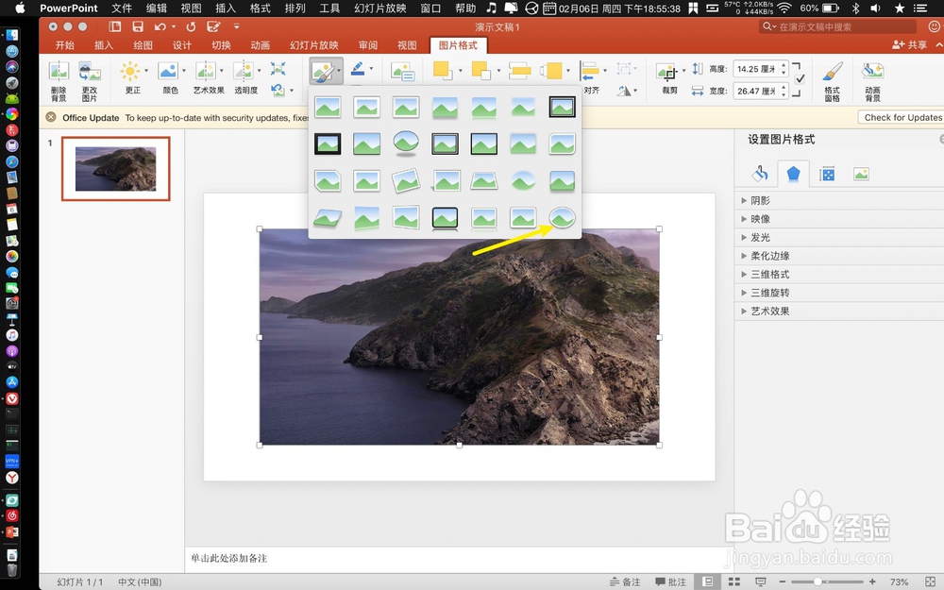Viewport: 944px width, 590px height.
Task: Open the 编辑 menu in the menu bar
Action: point(157,8)
